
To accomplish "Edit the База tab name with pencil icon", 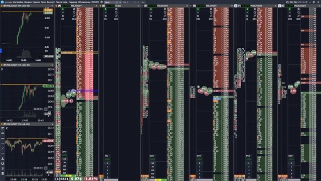I will click(x=116, y=2).
